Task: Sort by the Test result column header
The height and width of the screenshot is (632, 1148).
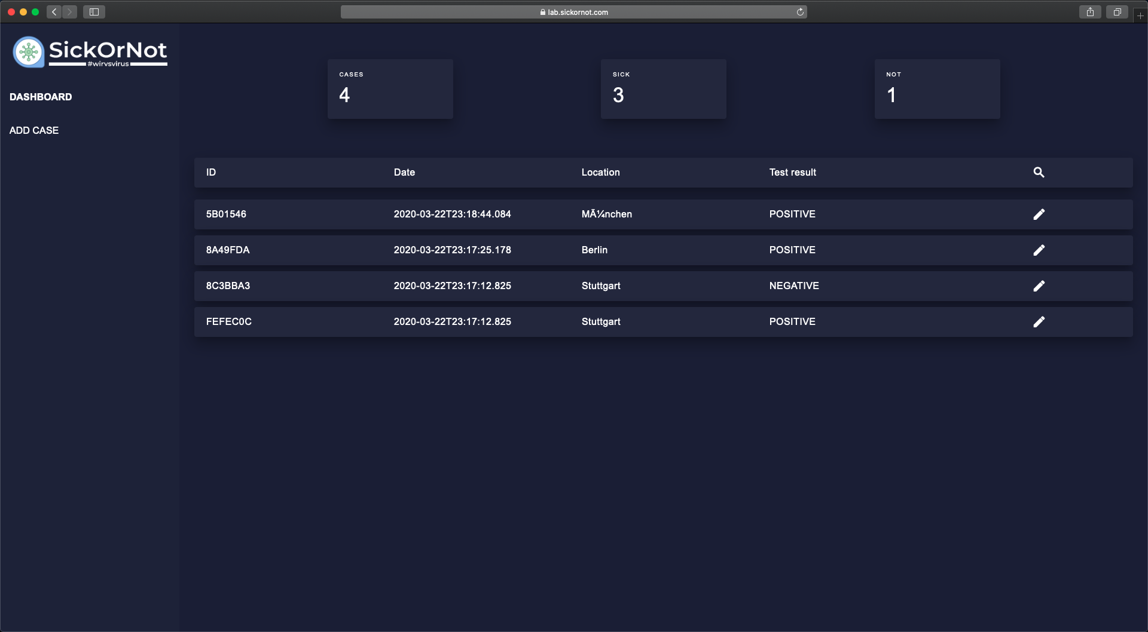Action: [792, 172]
